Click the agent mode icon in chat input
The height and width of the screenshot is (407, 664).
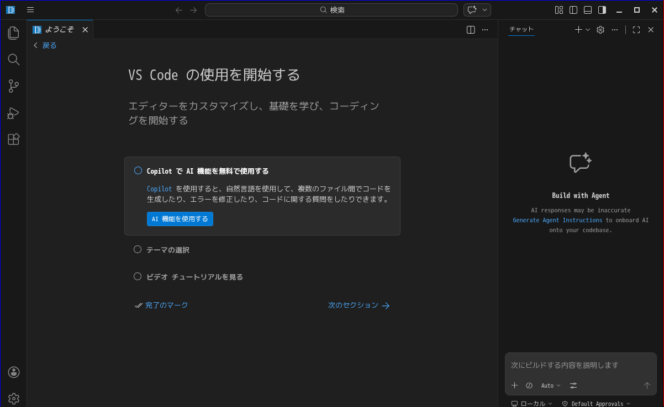(x=529, y=385)
